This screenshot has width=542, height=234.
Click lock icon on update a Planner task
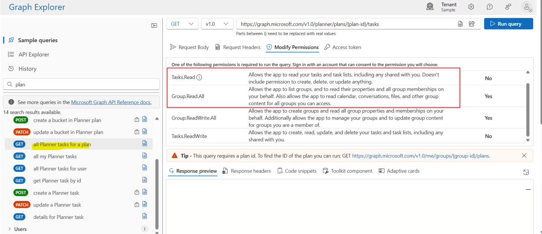pos(137,204)
